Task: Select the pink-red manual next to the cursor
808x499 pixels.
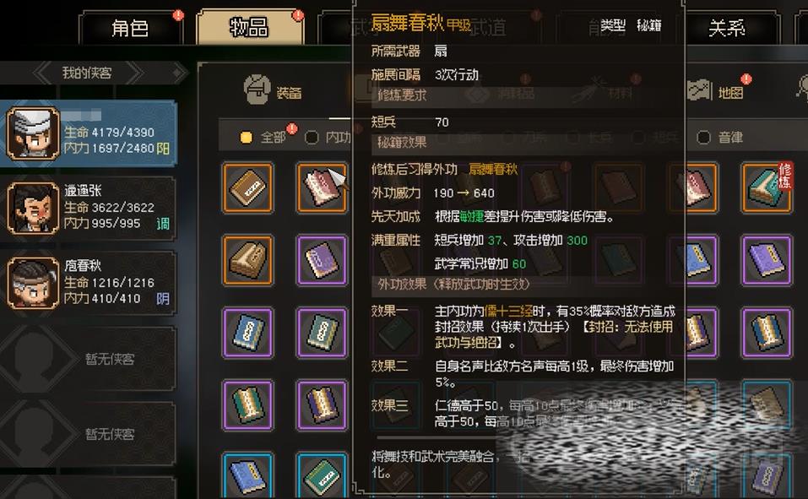Action: (321, 187)
